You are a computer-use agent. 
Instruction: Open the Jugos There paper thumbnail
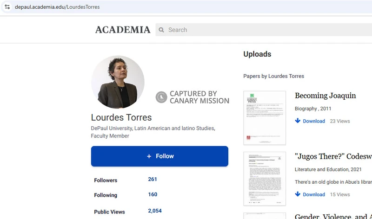(x=265, y=179)
